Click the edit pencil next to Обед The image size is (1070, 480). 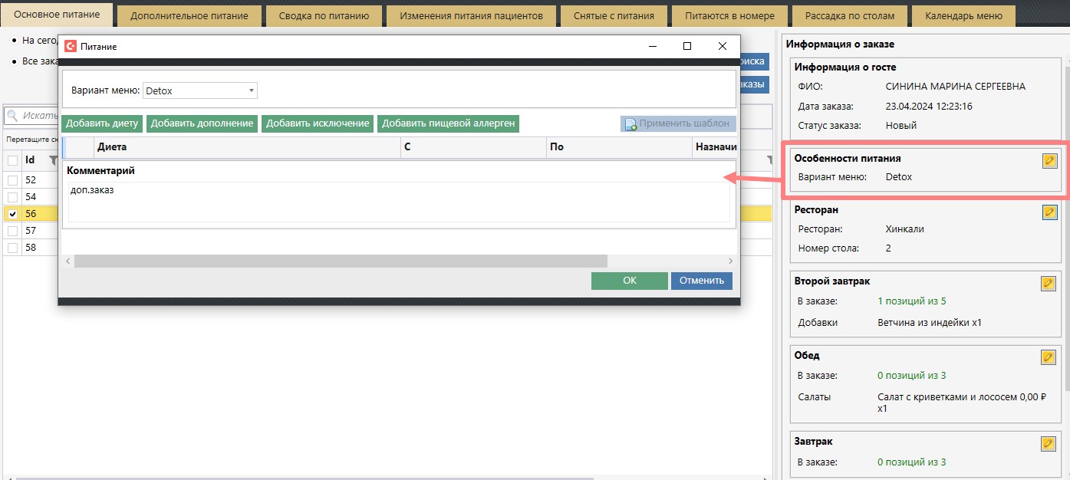coord(1049,357)
